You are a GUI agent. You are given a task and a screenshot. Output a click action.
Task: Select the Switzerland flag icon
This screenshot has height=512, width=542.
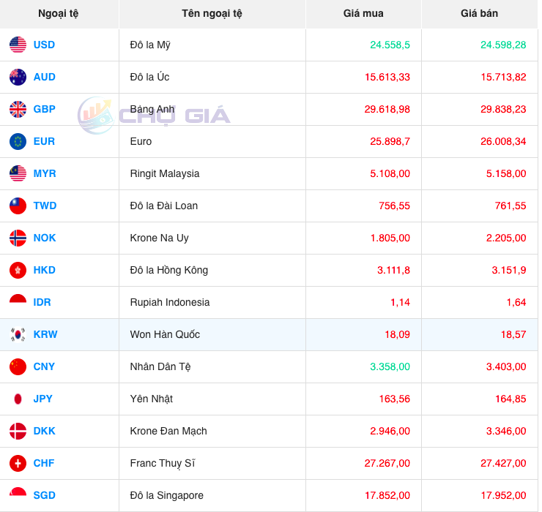[x=18, y=463]
